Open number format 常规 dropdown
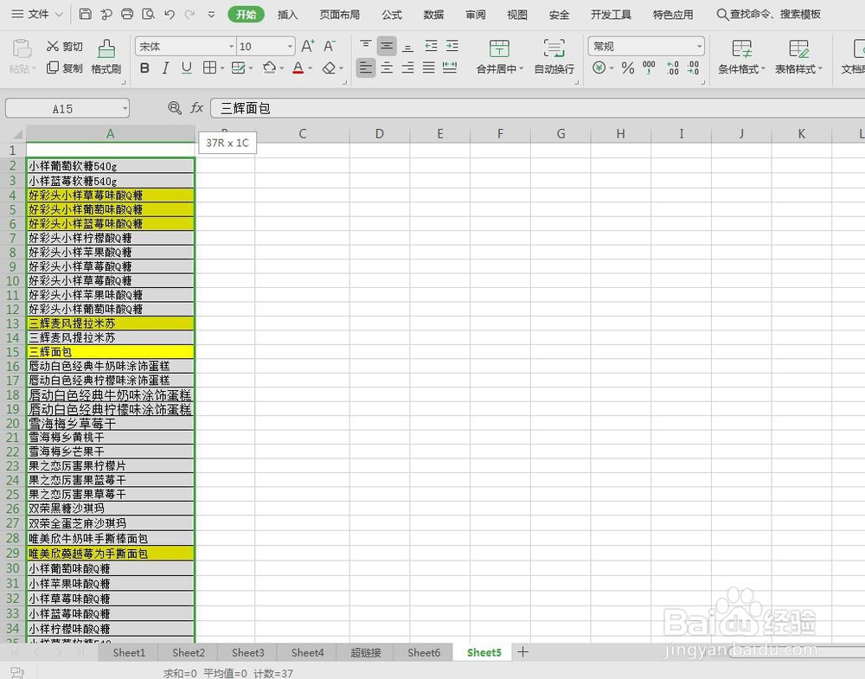 pos(700,47)
